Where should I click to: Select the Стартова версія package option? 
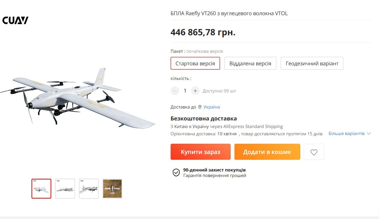(x=195, y=63)
